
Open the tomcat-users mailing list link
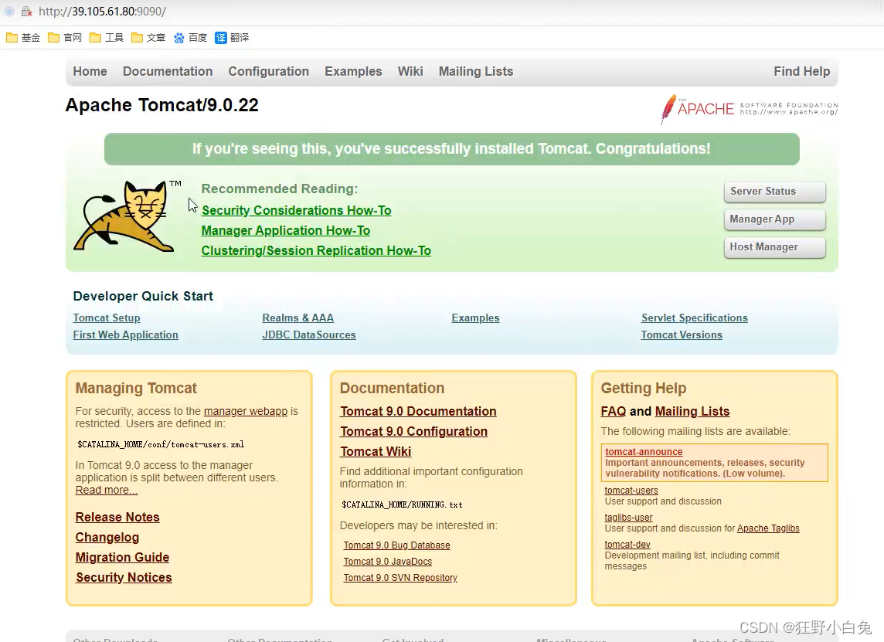click(631, 491)
